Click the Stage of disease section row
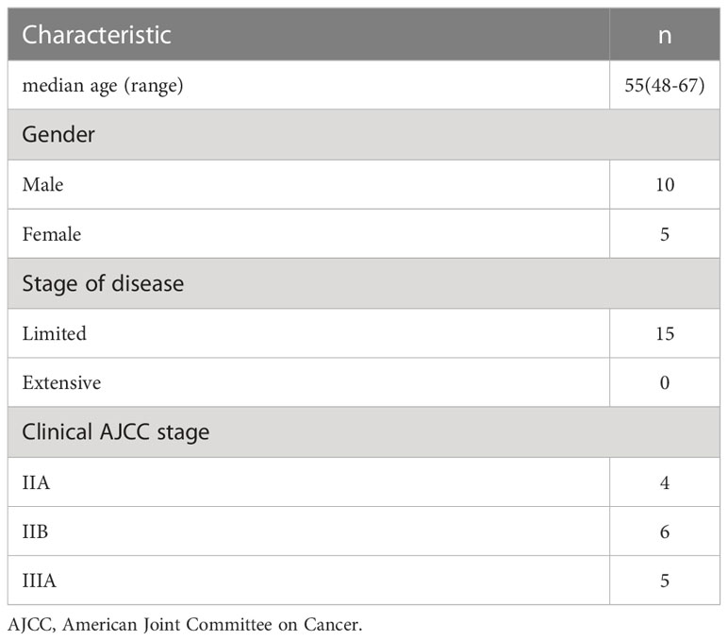The image size is (728, 641). pyautogui.click(x=364, y=283)
